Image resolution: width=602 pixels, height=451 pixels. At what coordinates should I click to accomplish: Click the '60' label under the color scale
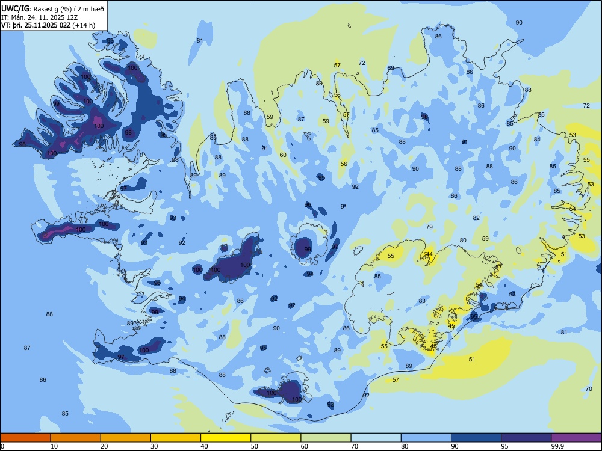(305, 446)
